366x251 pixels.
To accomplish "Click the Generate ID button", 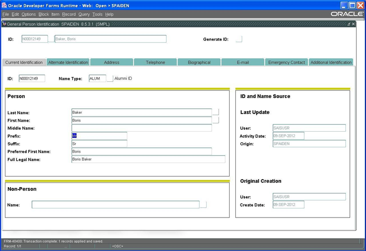I will (x=239, y=39).
